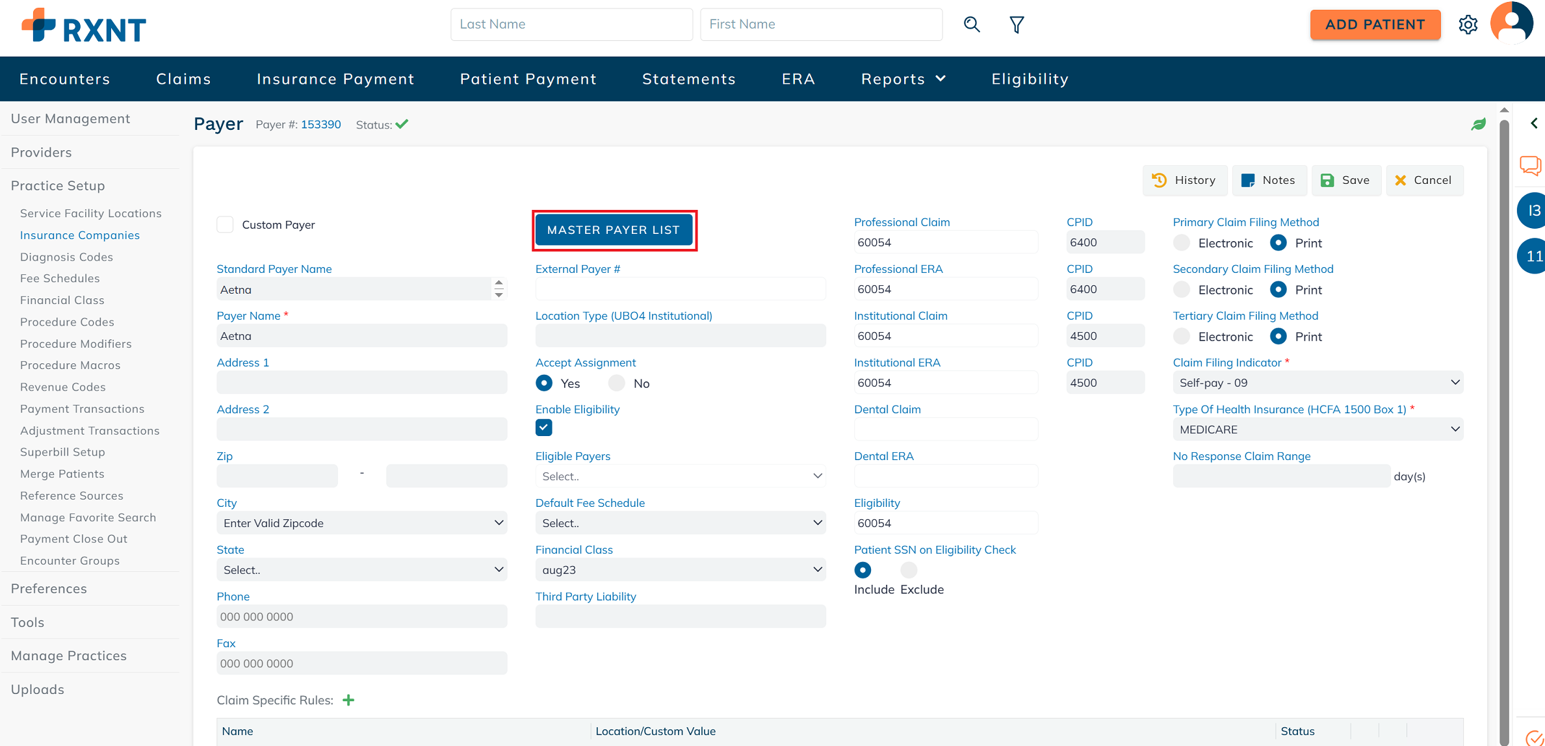Uncheck the Enable Eligibility checkbox
Viewport: 1545px width, 746px height.
pyautogui.click(x=544, y=428)
